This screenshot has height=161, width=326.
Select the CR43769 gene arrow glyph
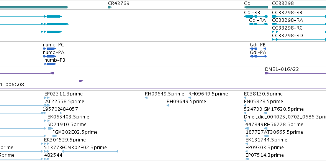[x=110, y=8]
